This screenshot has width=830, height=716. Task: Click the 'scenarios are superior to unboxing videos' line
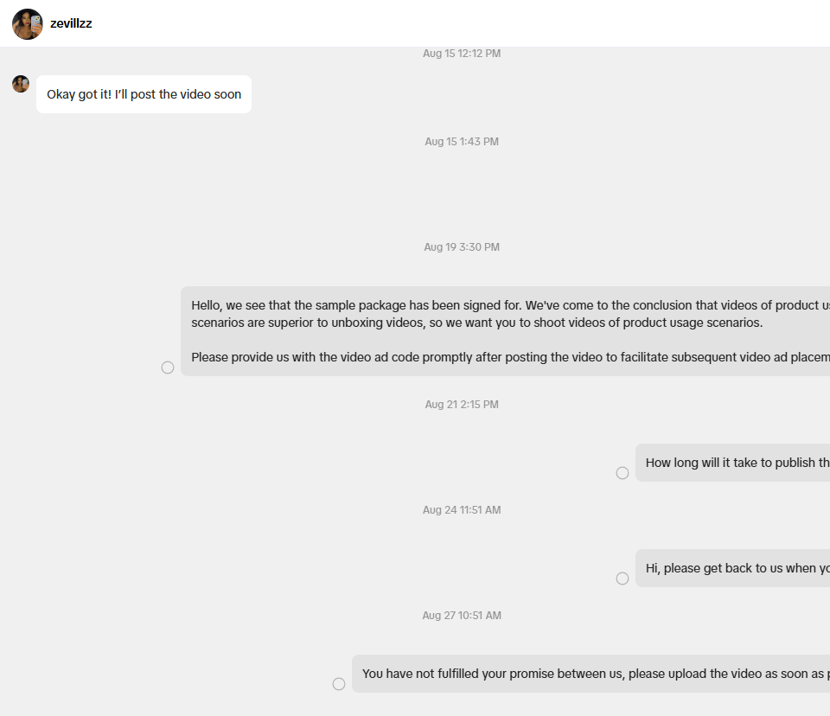(477, 323)
